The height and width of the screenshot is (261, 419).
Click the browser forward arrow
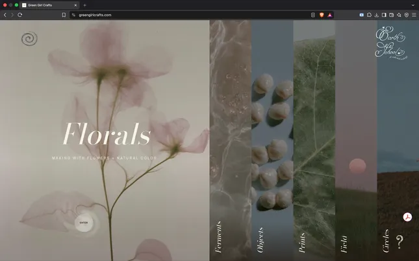pos(12,15)
